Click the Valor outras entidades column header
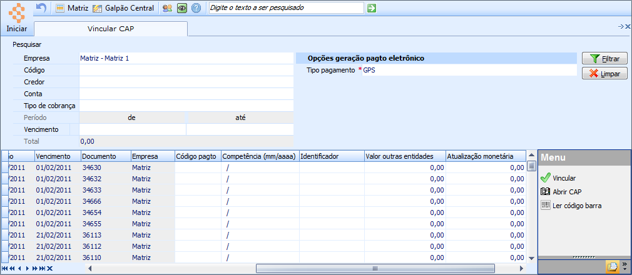 405,156
